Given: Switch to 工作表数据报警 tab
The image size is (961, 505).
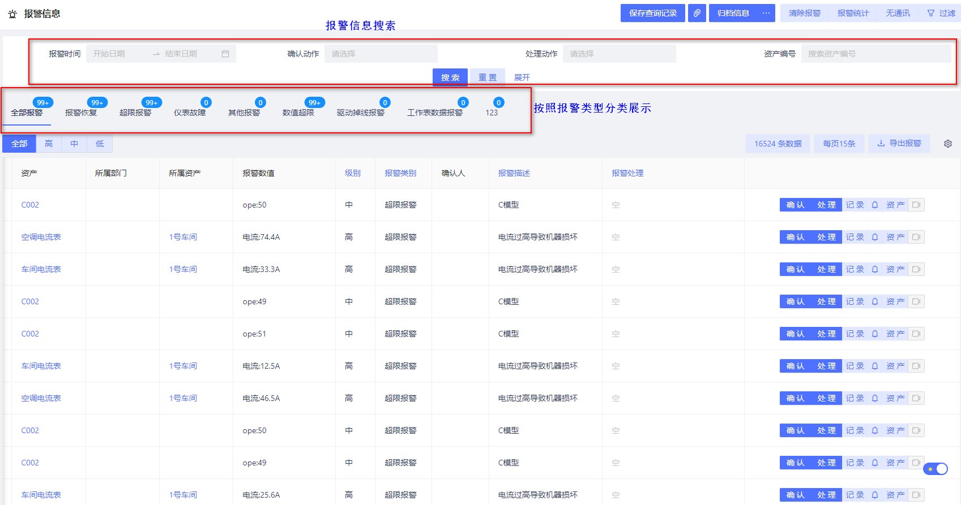Looking at the screenshot, I should [x=435, y=113].
